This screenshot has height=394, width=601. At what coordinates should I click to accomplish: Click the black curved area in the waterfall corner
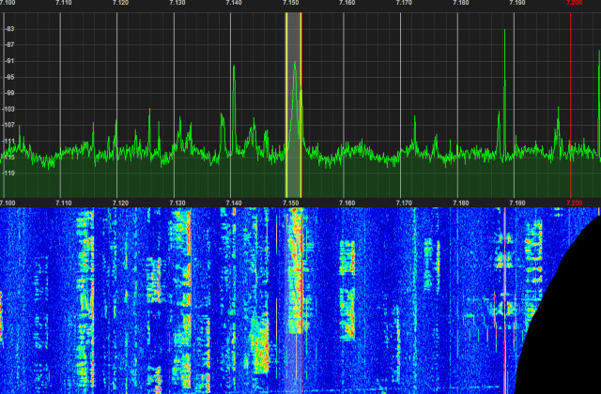click(563, 328)
